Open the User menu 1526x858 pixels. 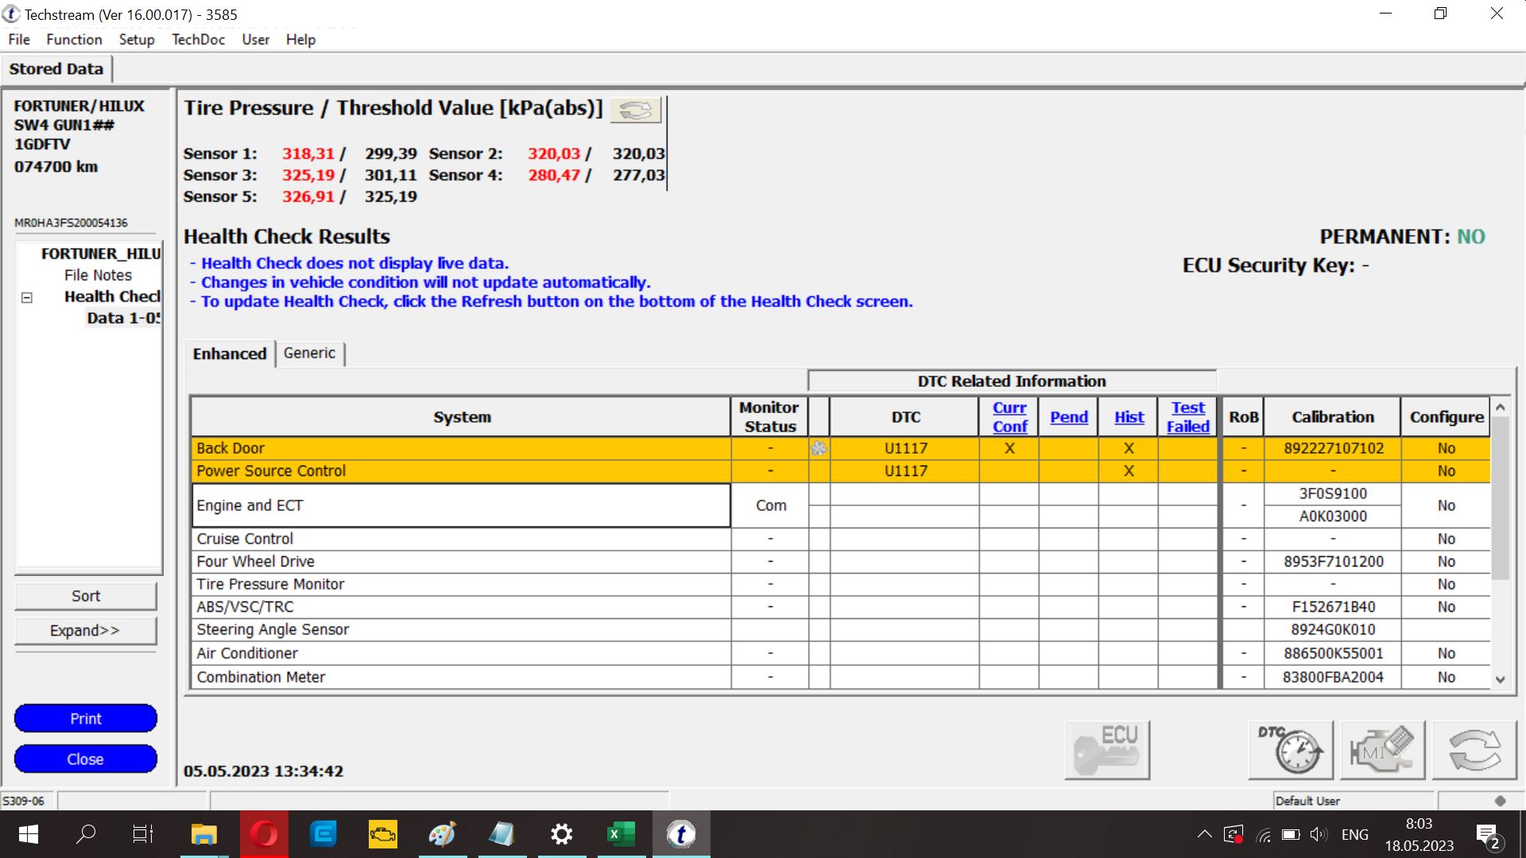tap(256, 40)
